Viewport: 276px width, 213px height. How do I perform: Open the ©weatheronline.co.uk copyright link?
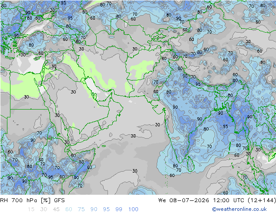point(239,209)
